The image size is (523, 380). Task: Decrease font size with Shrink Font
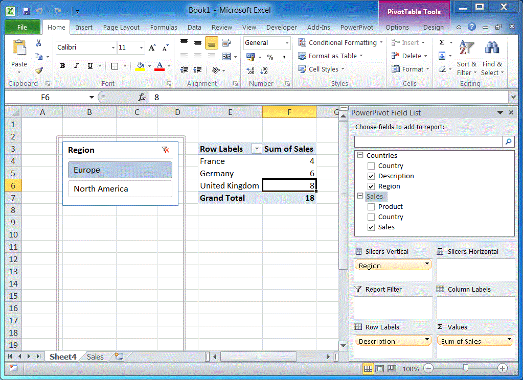pos(166,47)
